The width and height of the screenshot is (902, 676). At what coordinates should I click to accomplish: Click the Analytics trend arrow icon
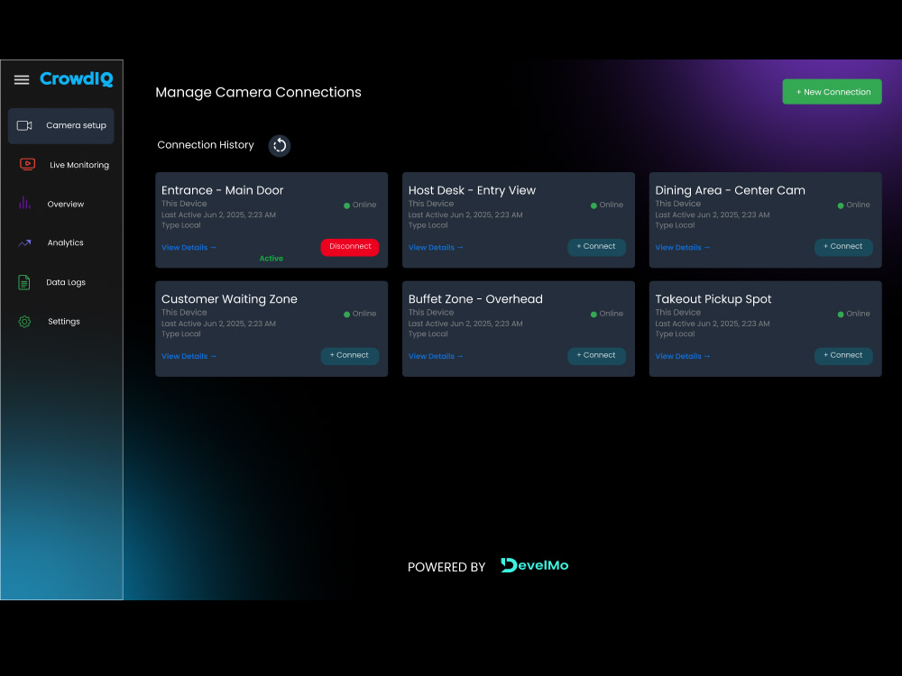[x=24, y=242]
